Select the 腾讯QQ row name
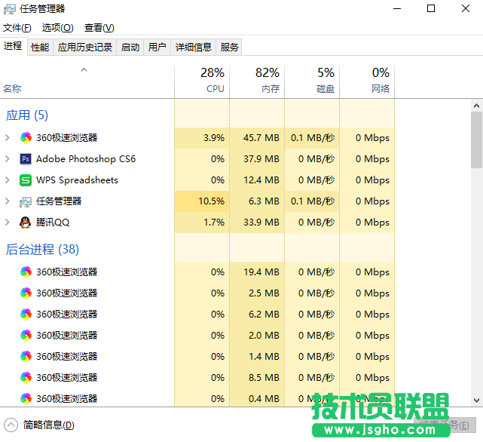 coord(53,223)
